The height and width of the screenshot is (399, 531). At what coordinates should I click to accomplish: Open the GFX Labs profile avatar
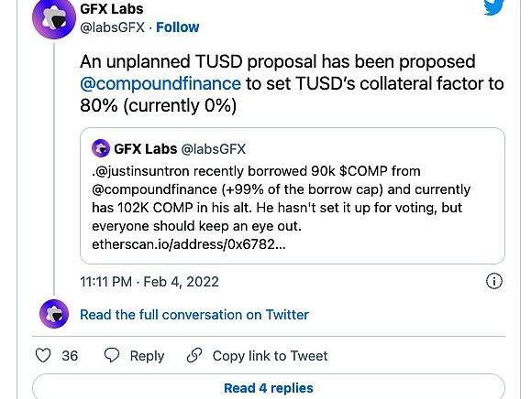tap(54, 19)
